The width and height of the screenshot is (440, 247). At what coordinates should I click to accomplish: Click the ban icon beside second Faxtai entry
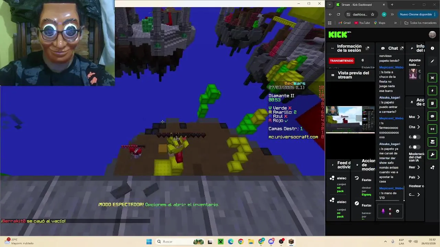[357, 203]
